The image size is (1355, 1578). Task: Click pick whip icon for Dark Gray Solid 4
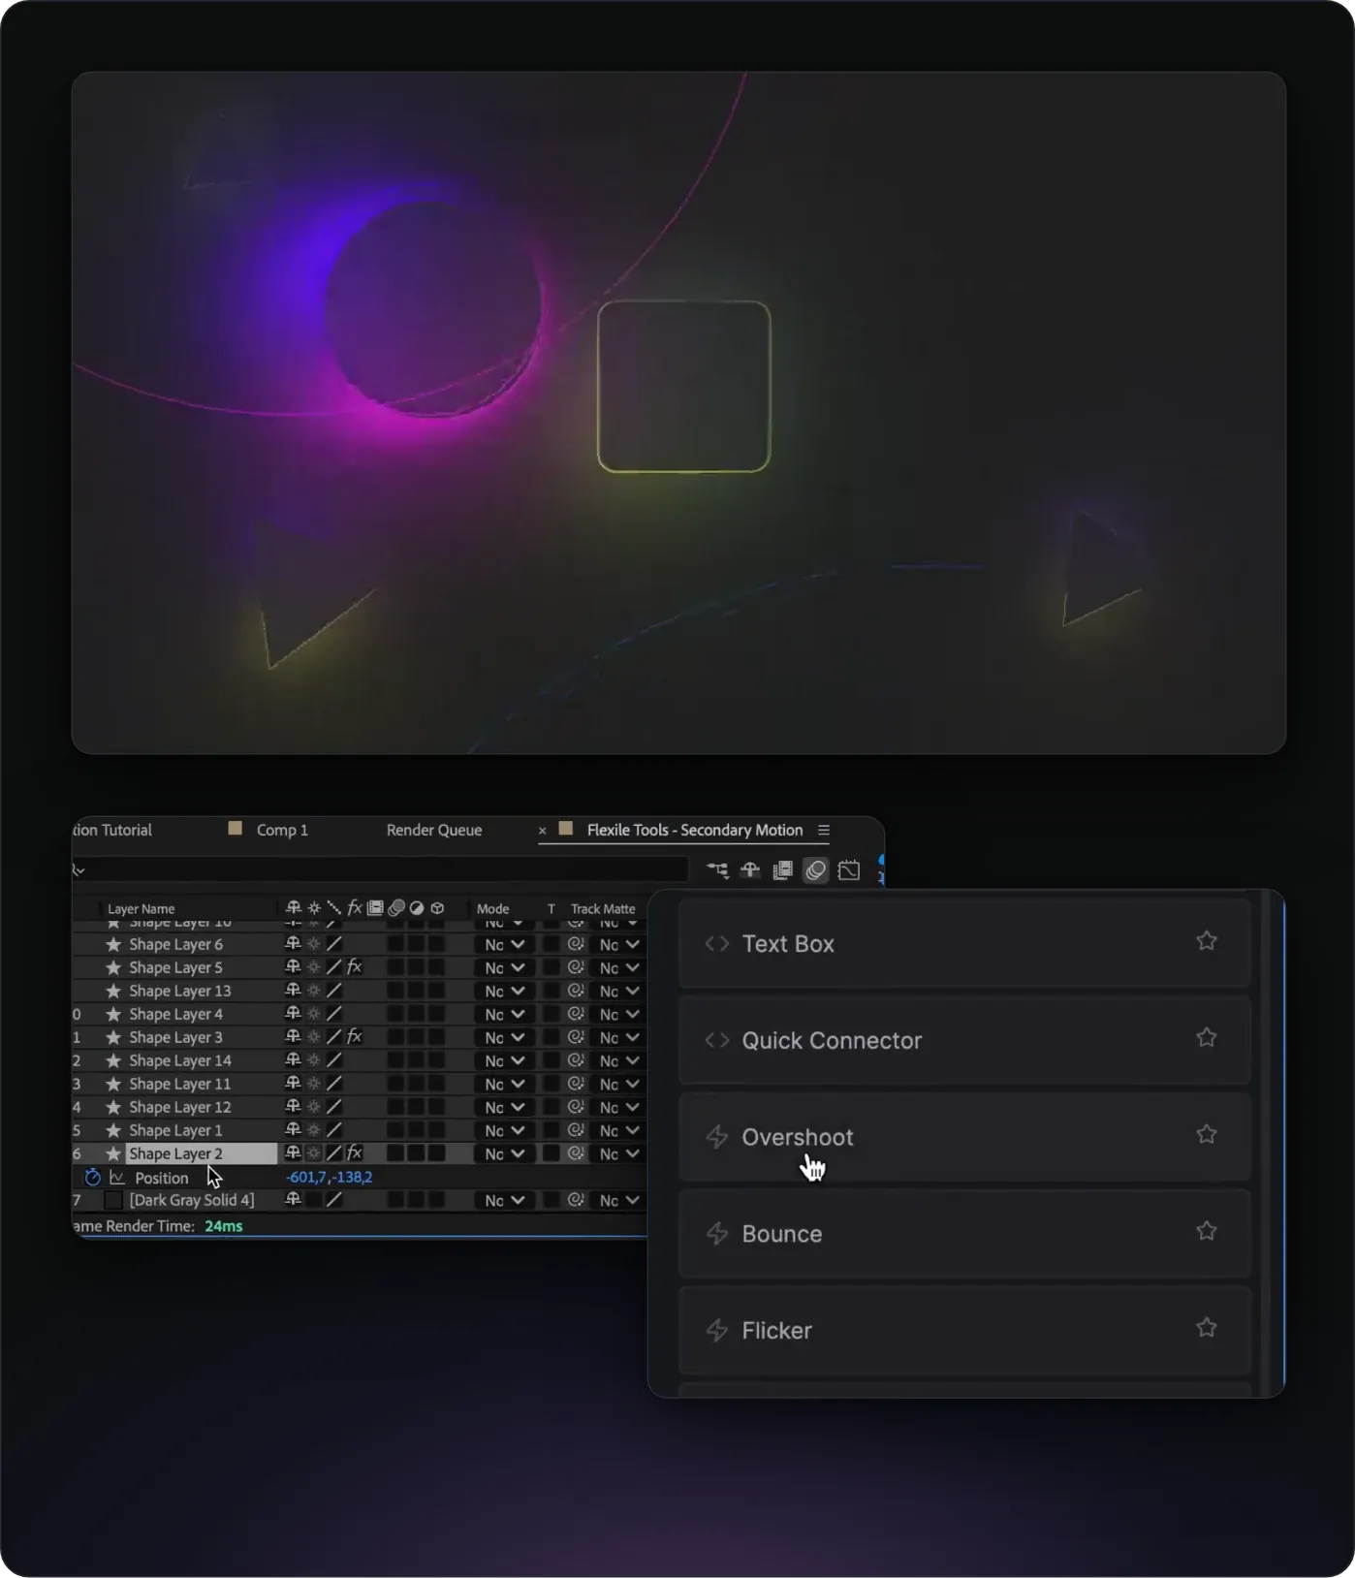click(576, 1200)
